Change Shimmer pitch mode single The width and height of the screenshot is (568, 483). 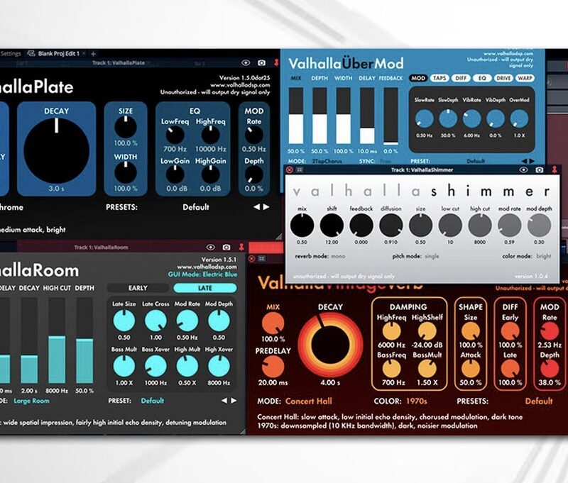432,256
